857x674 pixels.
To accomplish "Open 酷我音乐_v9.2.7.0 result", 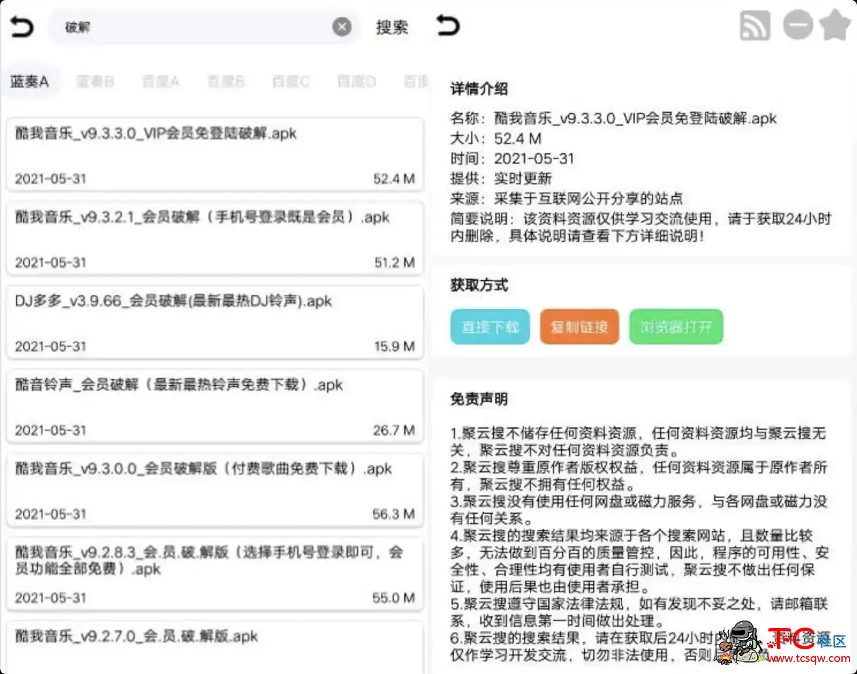I will [x=215, y=648].
